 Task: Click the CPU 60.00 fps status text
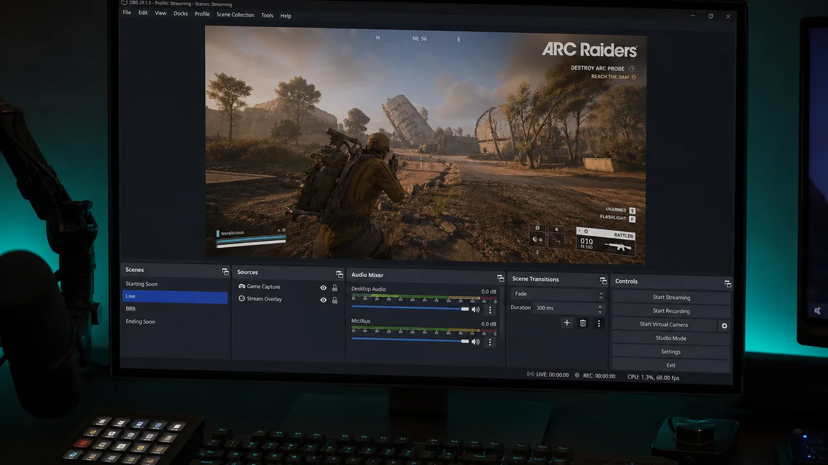[x=653, y=377]
